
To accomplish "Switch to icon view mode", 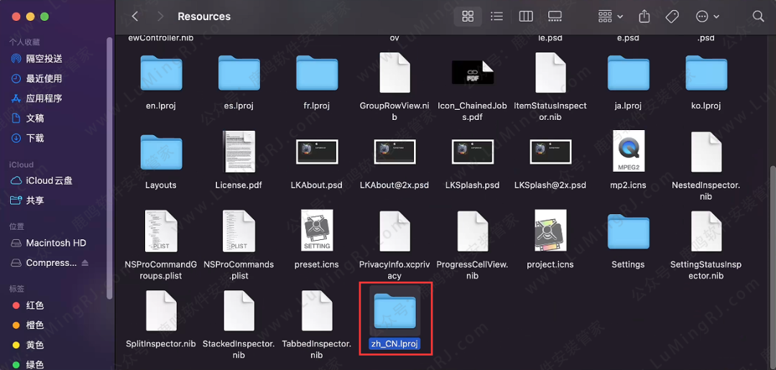I will click(x=468, y=16).
